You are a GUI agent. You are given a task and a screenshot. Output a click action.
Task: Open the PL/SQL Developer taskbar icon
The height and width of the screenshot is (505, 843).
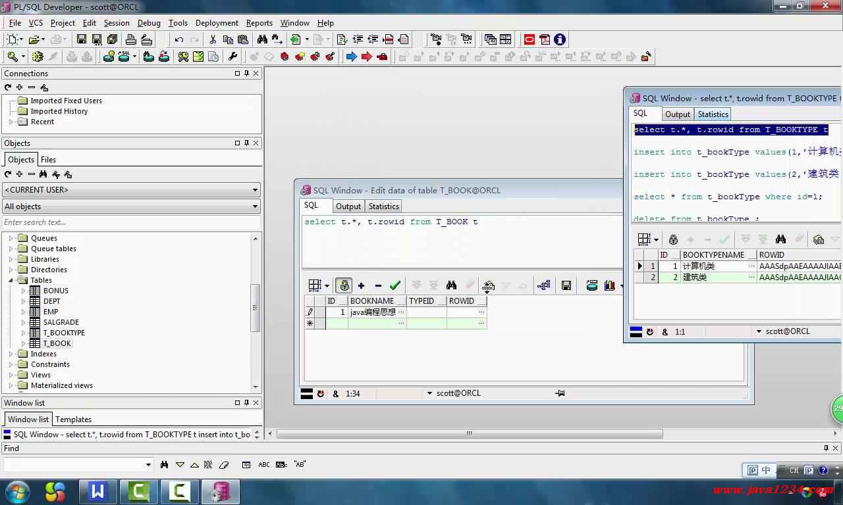pyautogui.click(x=220, y=491)
